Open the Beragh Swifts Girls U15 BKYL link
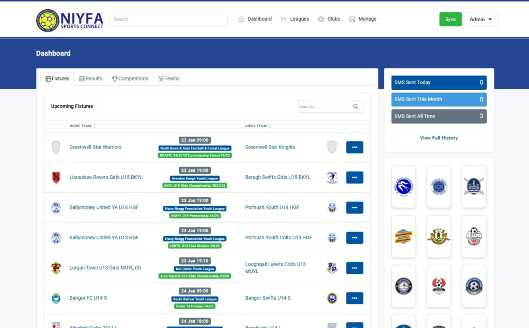Image resolution: width=529 pixels, height=328 pixels. tap(277, 177)
